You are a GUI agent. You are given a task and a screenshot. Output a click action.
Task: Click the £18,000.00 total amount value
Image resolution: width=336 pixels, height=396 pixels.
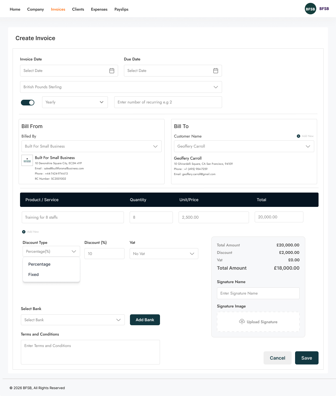[x=287, y=268]
